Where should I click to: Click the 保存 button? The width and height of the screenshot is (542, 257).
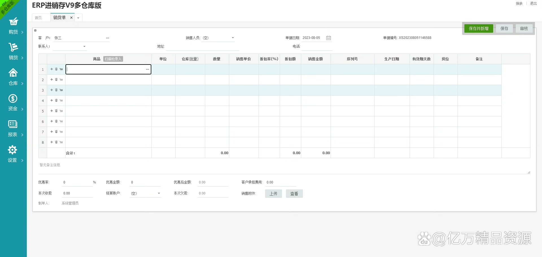tap(504, 28)
